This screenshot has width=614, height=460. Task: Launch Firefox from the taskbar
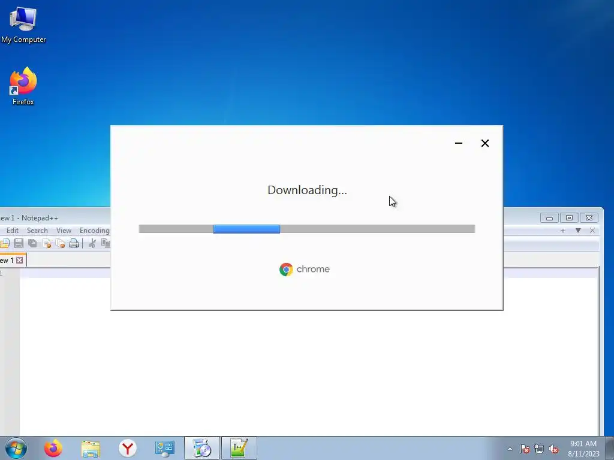tap(53, 448)
